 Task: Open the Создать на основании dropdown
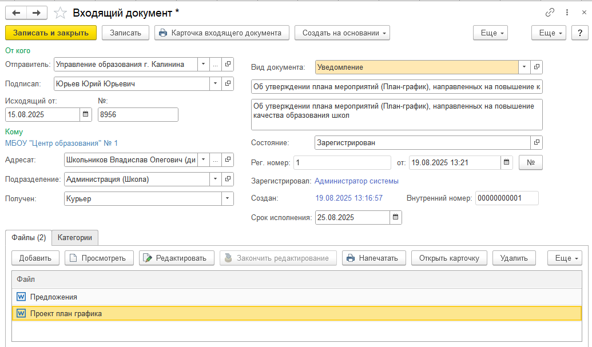coord(342,33)
